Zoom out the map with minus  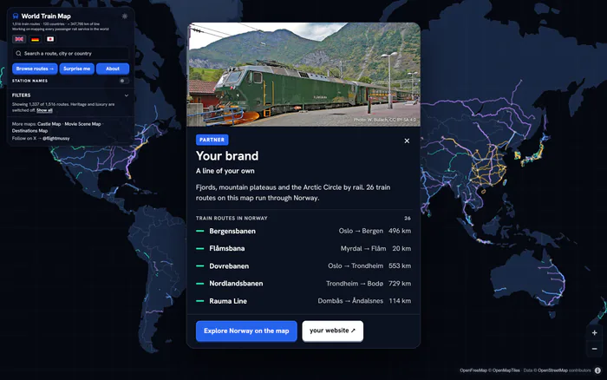click(594, 349)
